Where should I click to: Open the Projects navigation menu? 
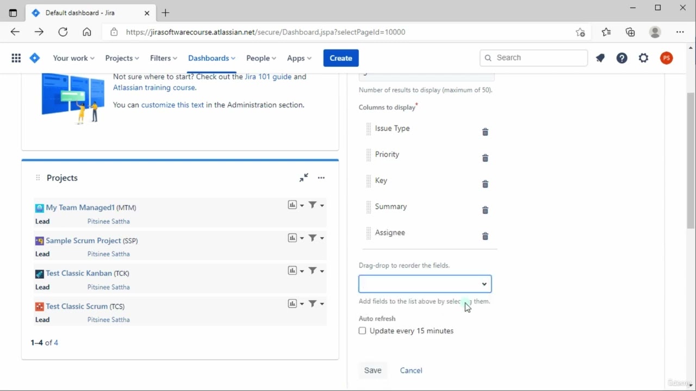(122, 58)
